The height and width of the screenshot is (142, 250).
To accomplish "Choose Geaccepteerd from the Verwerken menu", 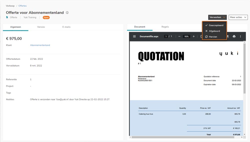I will tap(214, 25).
